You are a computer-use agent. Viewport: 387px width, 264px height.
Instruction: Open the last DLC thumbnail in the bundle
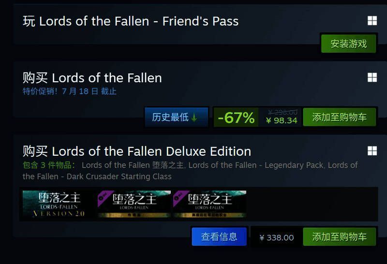point(209,204)
